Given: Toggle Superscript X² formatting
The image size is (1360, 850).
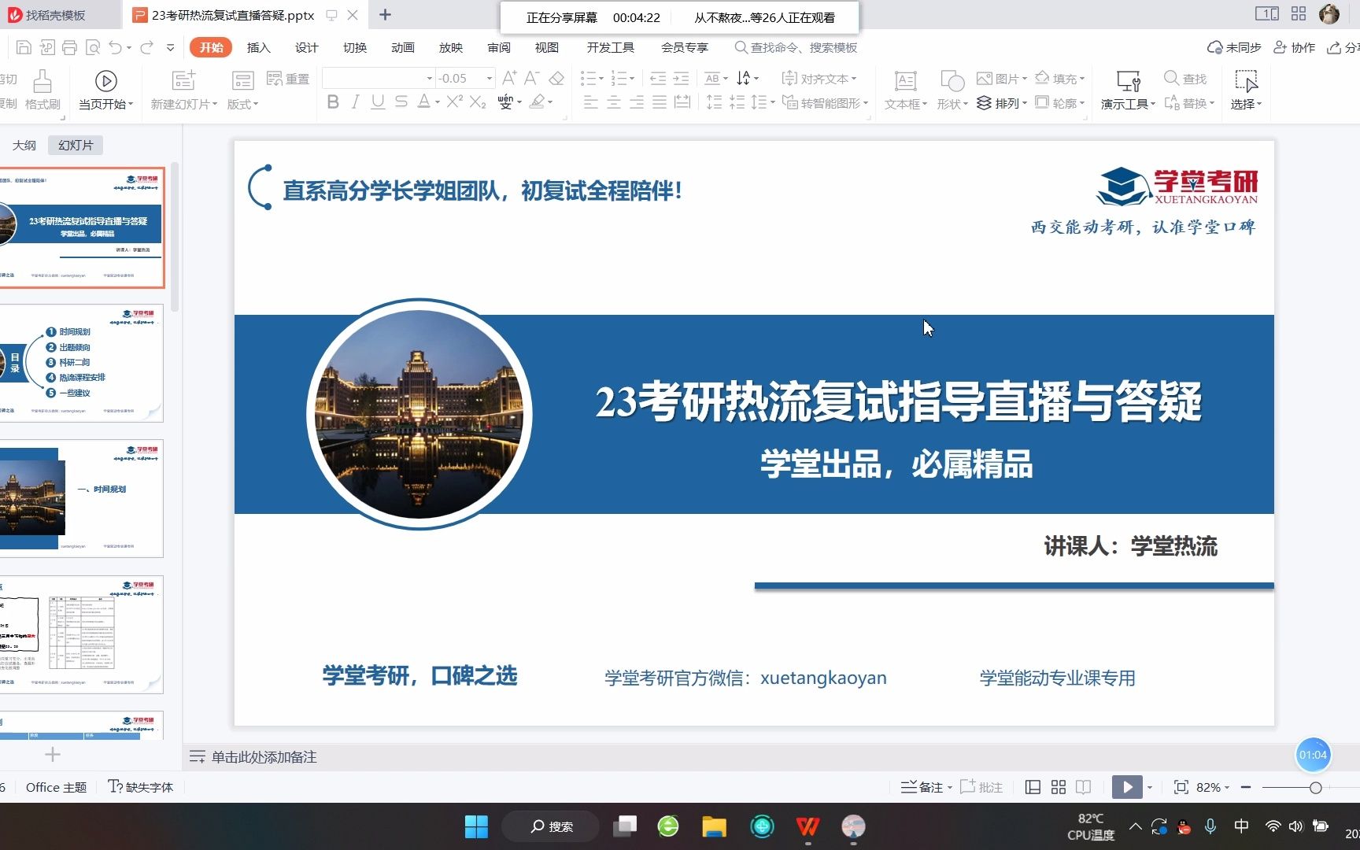Looking at the screenshot, I should pyautogui.click(x=454, y=102).
